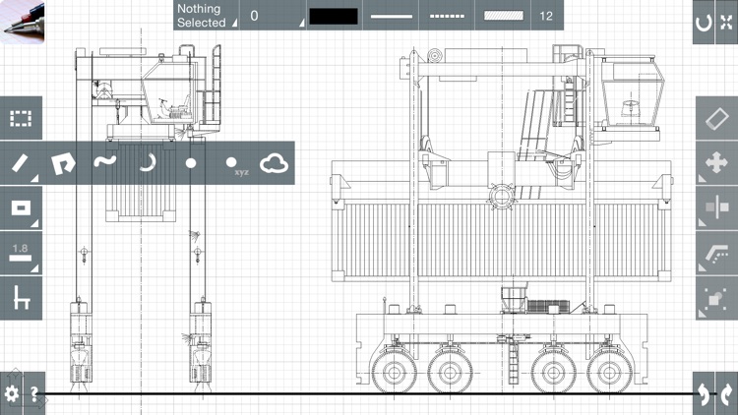Image resolution: width=738 pixels, height=415 pixels.
Task: Redo the last action
Action: click(x=727, y=393)
